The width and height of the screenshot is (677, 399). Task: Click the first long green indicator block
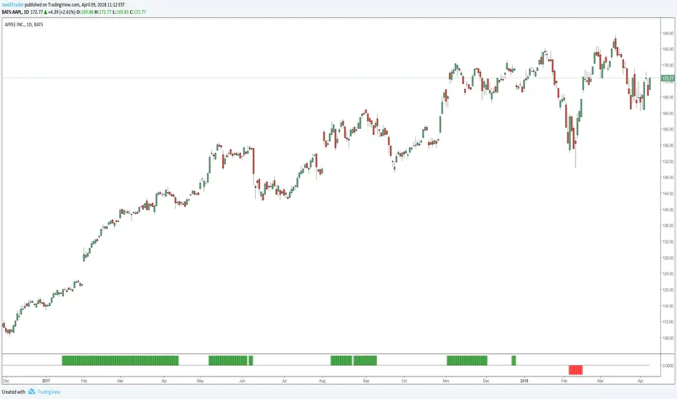[120, 361]
